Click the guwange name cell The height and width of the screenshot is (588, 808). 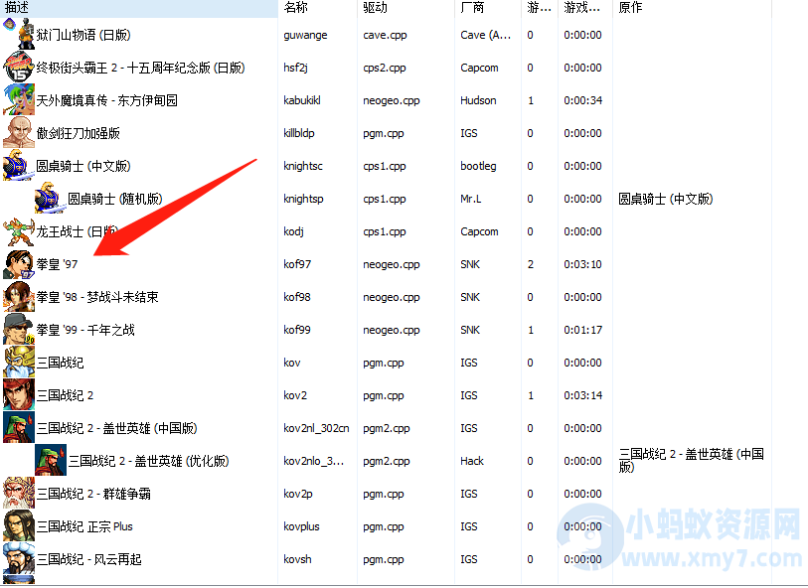[x=305, y=35]
